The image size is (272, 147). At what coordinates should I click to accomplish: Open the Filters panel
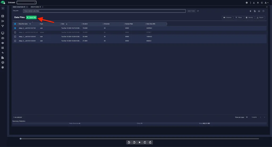tap(239, 17)
